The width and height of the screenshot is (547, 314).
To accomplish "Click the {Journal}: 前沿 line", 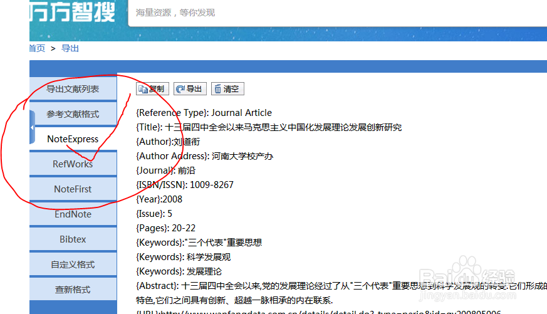I will 166,170.
